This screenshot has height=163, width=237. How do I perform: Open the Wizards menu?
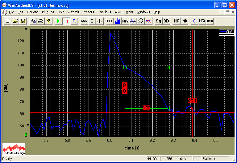pyautogui.click(x=73, y=12)
